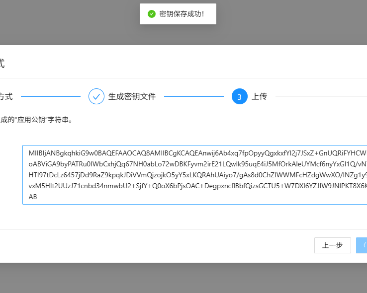Click the line connecting 生成密钥文件 and step 3
Viewport: 367px width, 293px height.
click(x=194, y=96)
